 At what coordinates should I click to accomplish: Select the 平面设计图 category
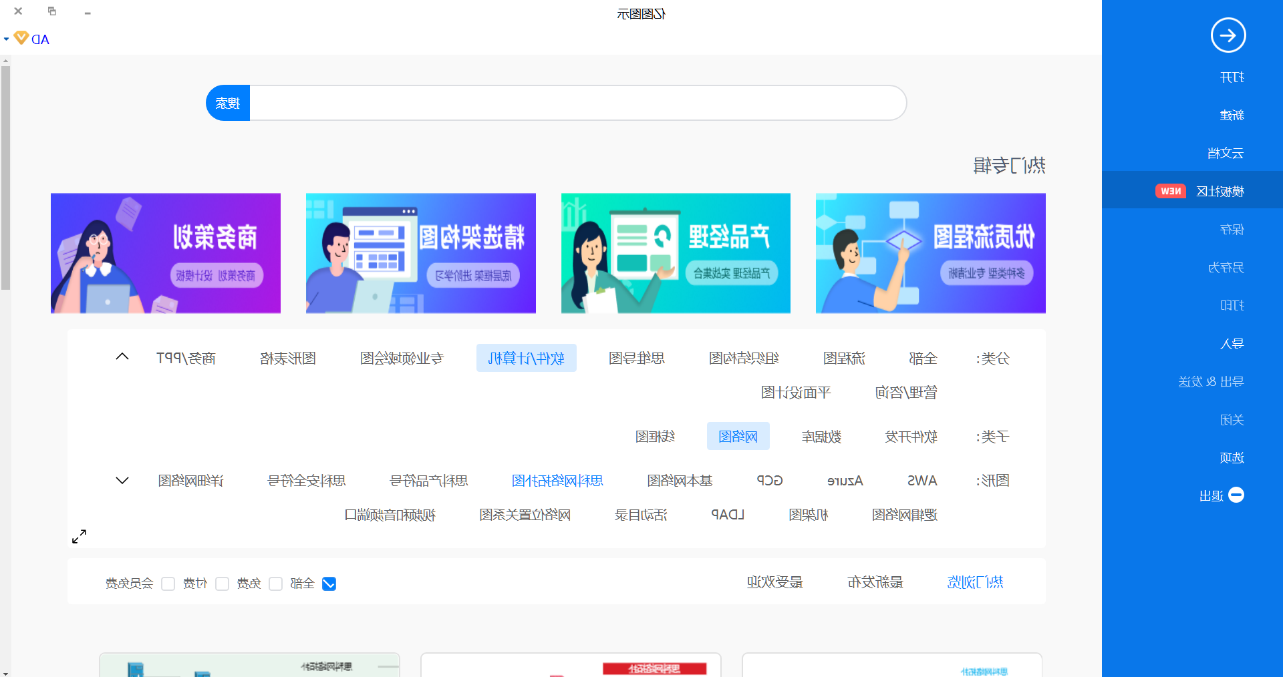(796, 393)
